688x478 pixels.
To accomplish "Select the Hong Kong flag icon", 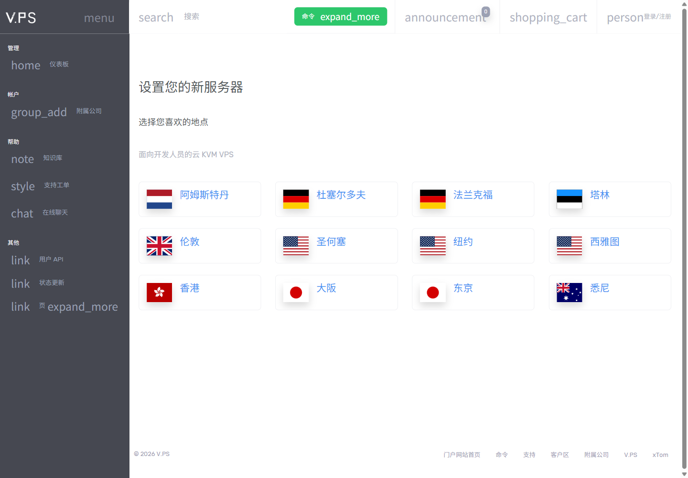I will 159,293.
